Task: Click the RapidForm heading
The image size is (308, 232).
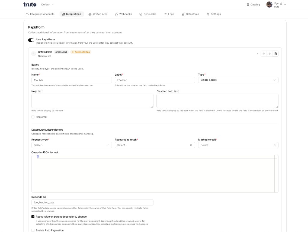Action: pos(36,27)
